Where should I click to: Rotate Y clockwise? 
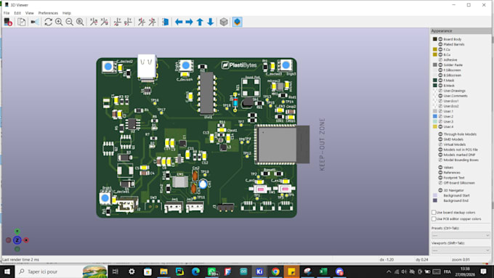pyautogui.click(x=117, y=22)
